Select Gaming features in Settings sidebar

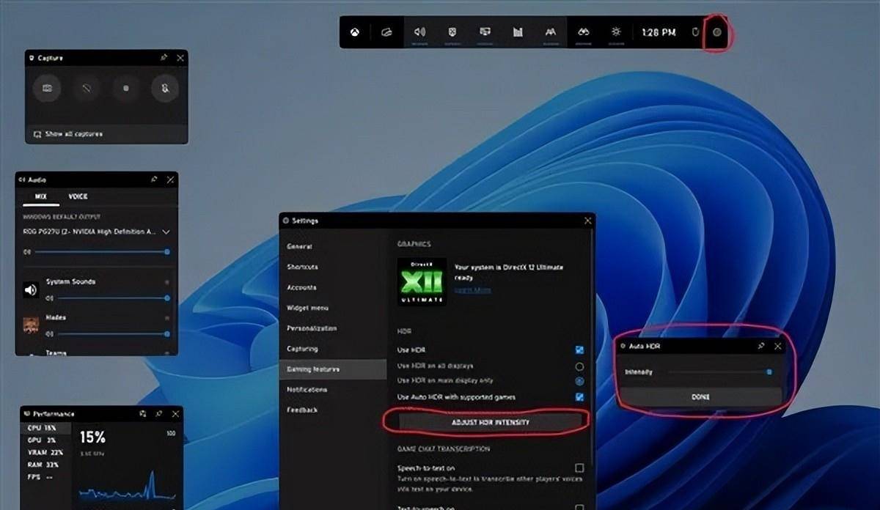tap(333, 369)
